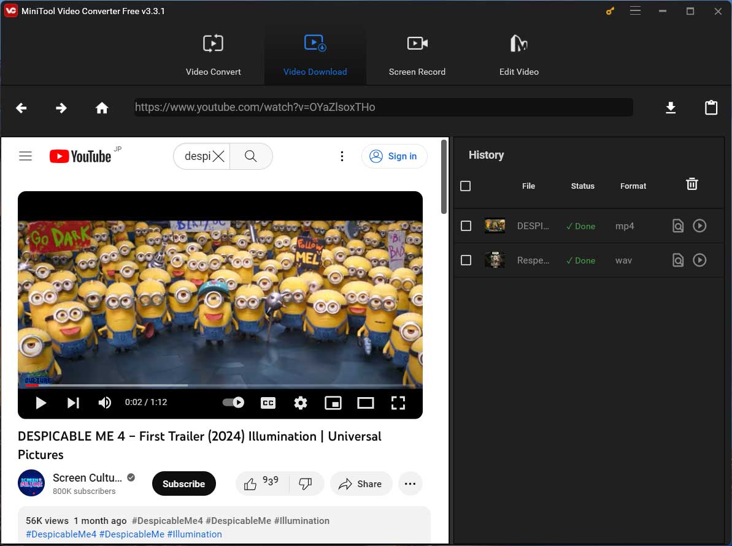Viewport: 732px width, 546px height.
Task: Click the download arrow icon
Action: [671, 108]
